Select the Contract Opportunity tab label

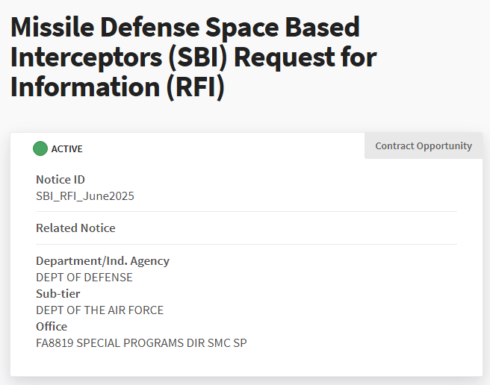424,145
